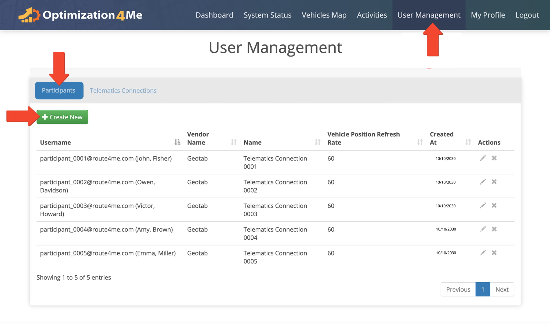This screenshot has width=550, height=324.
Task: Edit participant_0004 Amy Brown entry
Action: tap(483, 229)
